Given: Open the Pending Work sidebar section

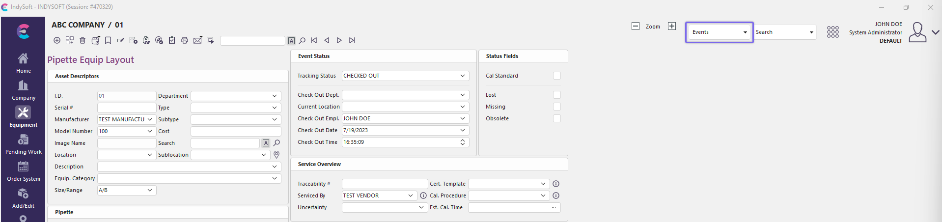Looking at the screenshot, I should (23, 145).
